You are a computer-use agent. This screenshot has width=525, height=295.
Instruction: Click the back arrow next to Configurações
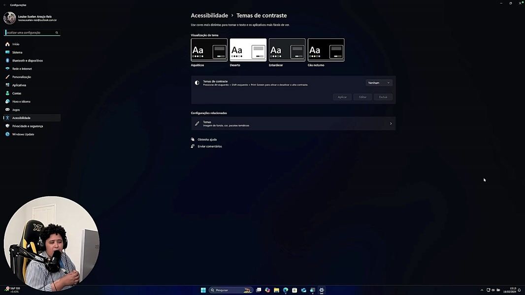[5, 5]
